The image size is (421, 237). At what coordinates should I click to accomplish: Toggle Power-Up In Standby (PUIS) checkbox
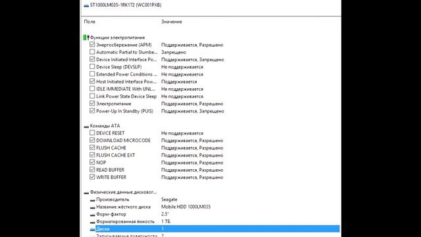tap(92, 111)
